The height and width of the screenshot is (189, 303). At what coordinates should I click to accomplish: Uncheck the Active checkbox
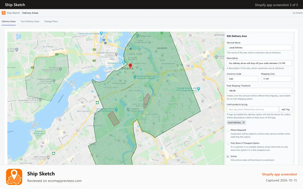228,156
